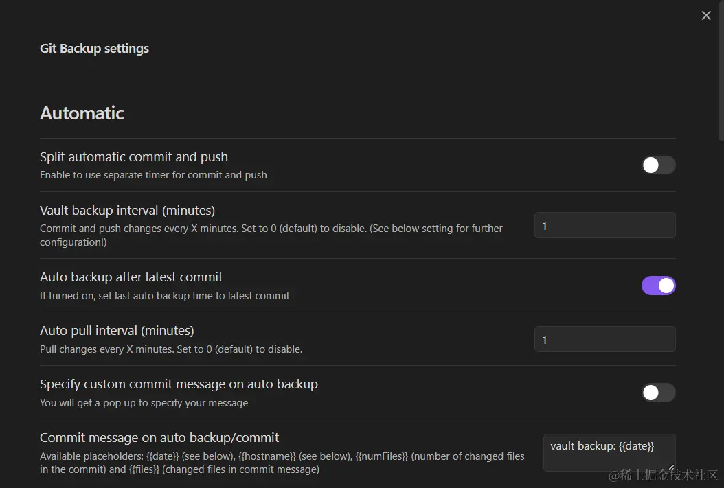Click the "Git Backup settings" title
The height and width of the screenshot is (488, 724).
94,48
